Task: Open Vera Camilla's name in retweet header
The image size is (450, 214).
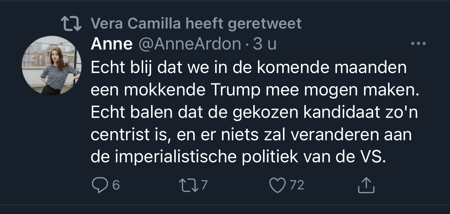Action: [x=136, y=24]
